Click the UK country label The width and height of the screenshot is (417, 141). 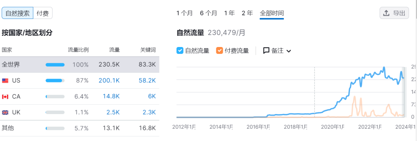(16, 112)
